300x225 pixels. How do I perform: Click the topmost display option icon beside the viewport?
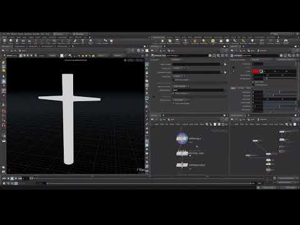[147, 64]
